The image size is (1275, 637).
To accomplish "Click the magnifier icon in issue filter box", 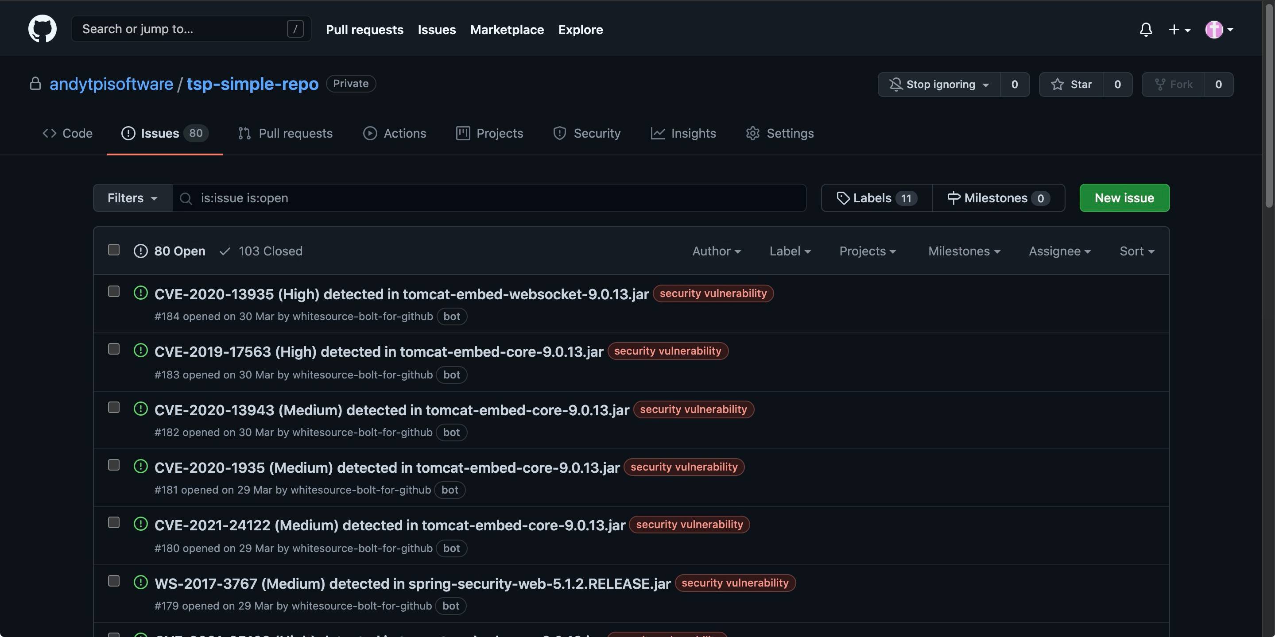I will click(186, 198).
